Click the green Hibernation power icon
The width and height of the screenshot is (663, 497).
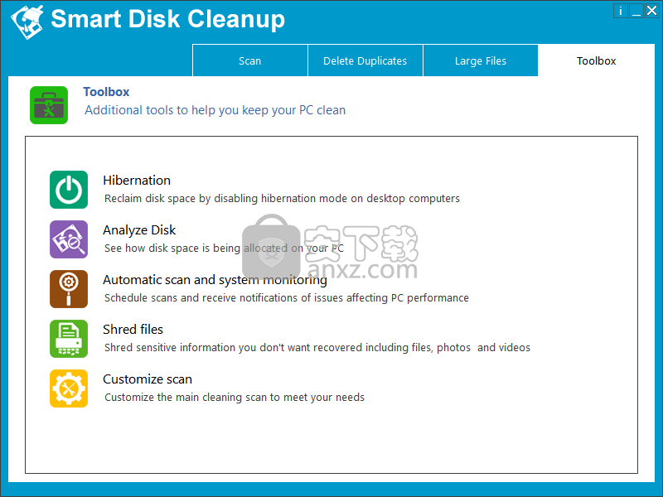(x=69, y=190)
